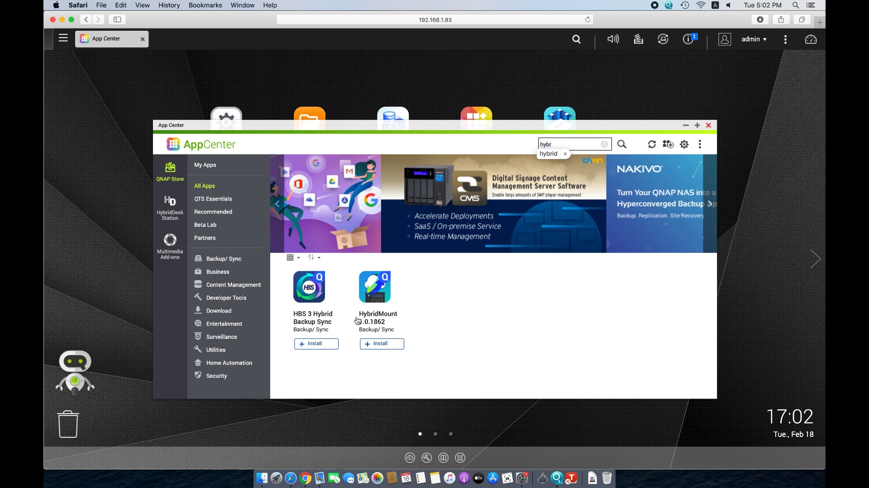869x488 pixels.
Task: Open the volume control icon
Action: coord(613,39)
